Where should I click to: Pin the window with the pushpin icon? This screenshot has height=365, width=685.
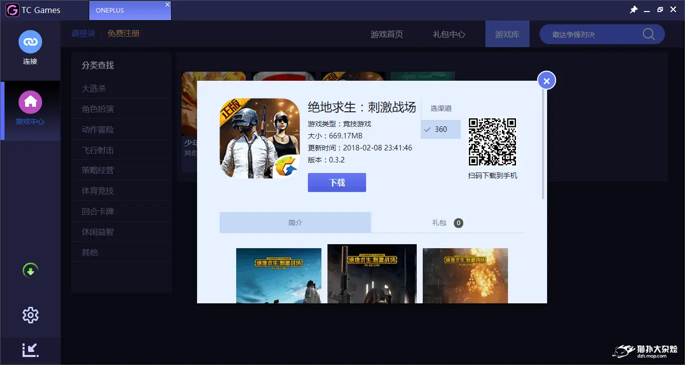pyautogui.click(x=634, y=10)
